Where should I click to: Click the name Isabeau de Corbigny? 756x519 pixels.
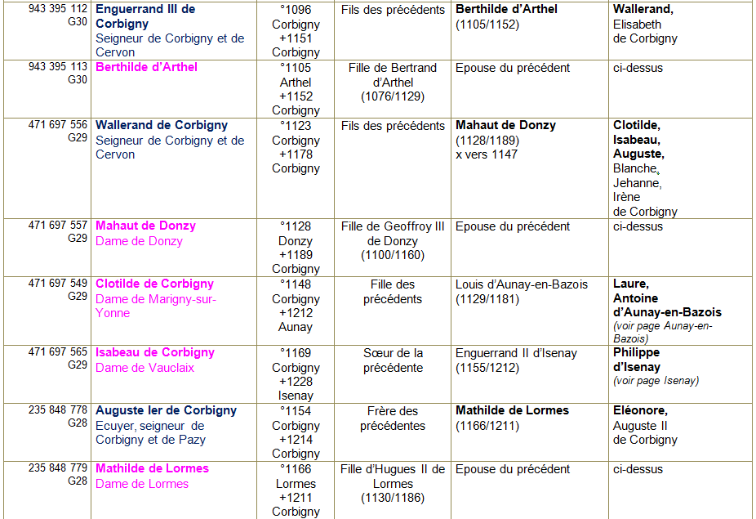pyautogui.click(x=155, y=352)
